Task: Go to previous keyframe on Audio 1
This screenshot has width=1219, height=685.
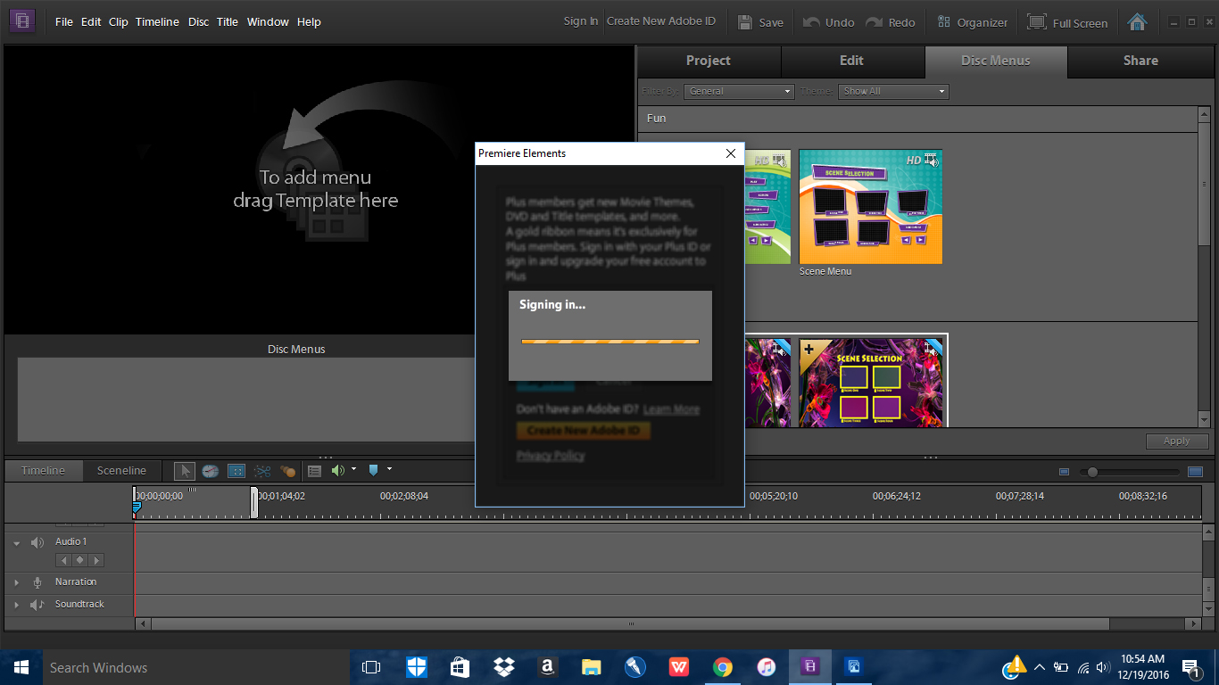Action: [63, 560]
